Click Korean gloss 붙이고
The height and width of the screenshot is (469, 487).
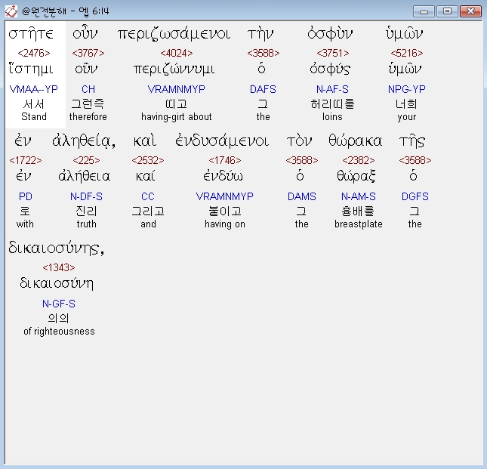click(x=225, y=211)
